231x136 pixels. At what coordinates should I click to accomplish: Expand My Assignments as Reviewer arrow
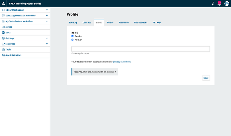point(47,16)
